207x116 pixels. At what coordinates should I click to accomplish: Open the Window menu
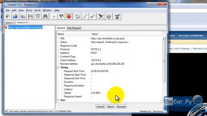pos(47,10)
